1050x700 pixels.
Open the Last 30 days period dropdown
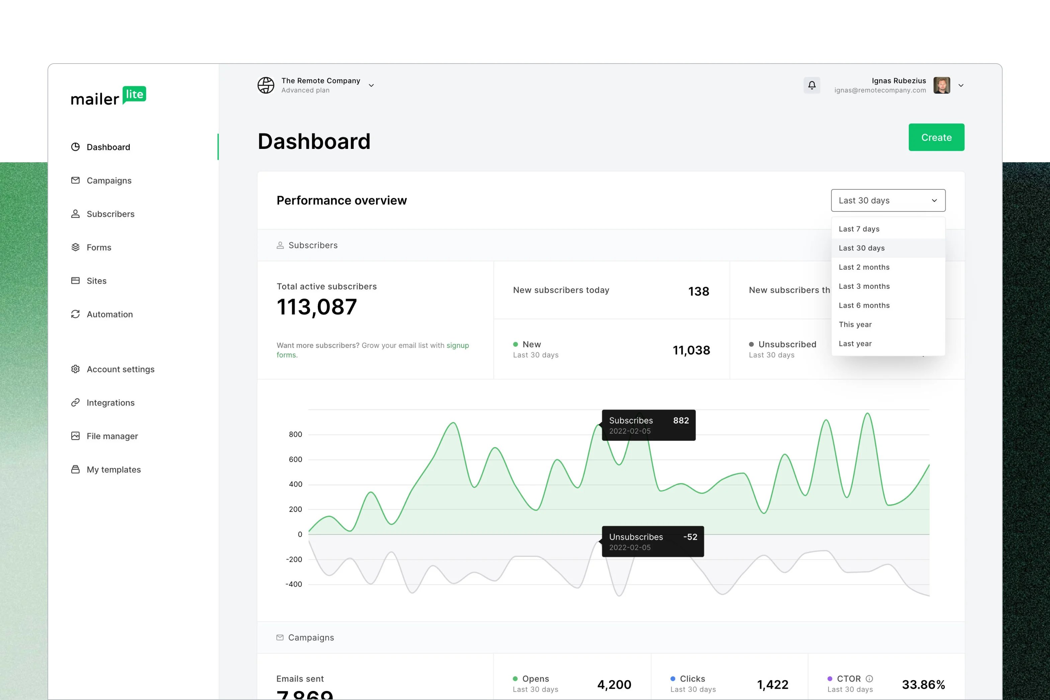pos(887,200)
